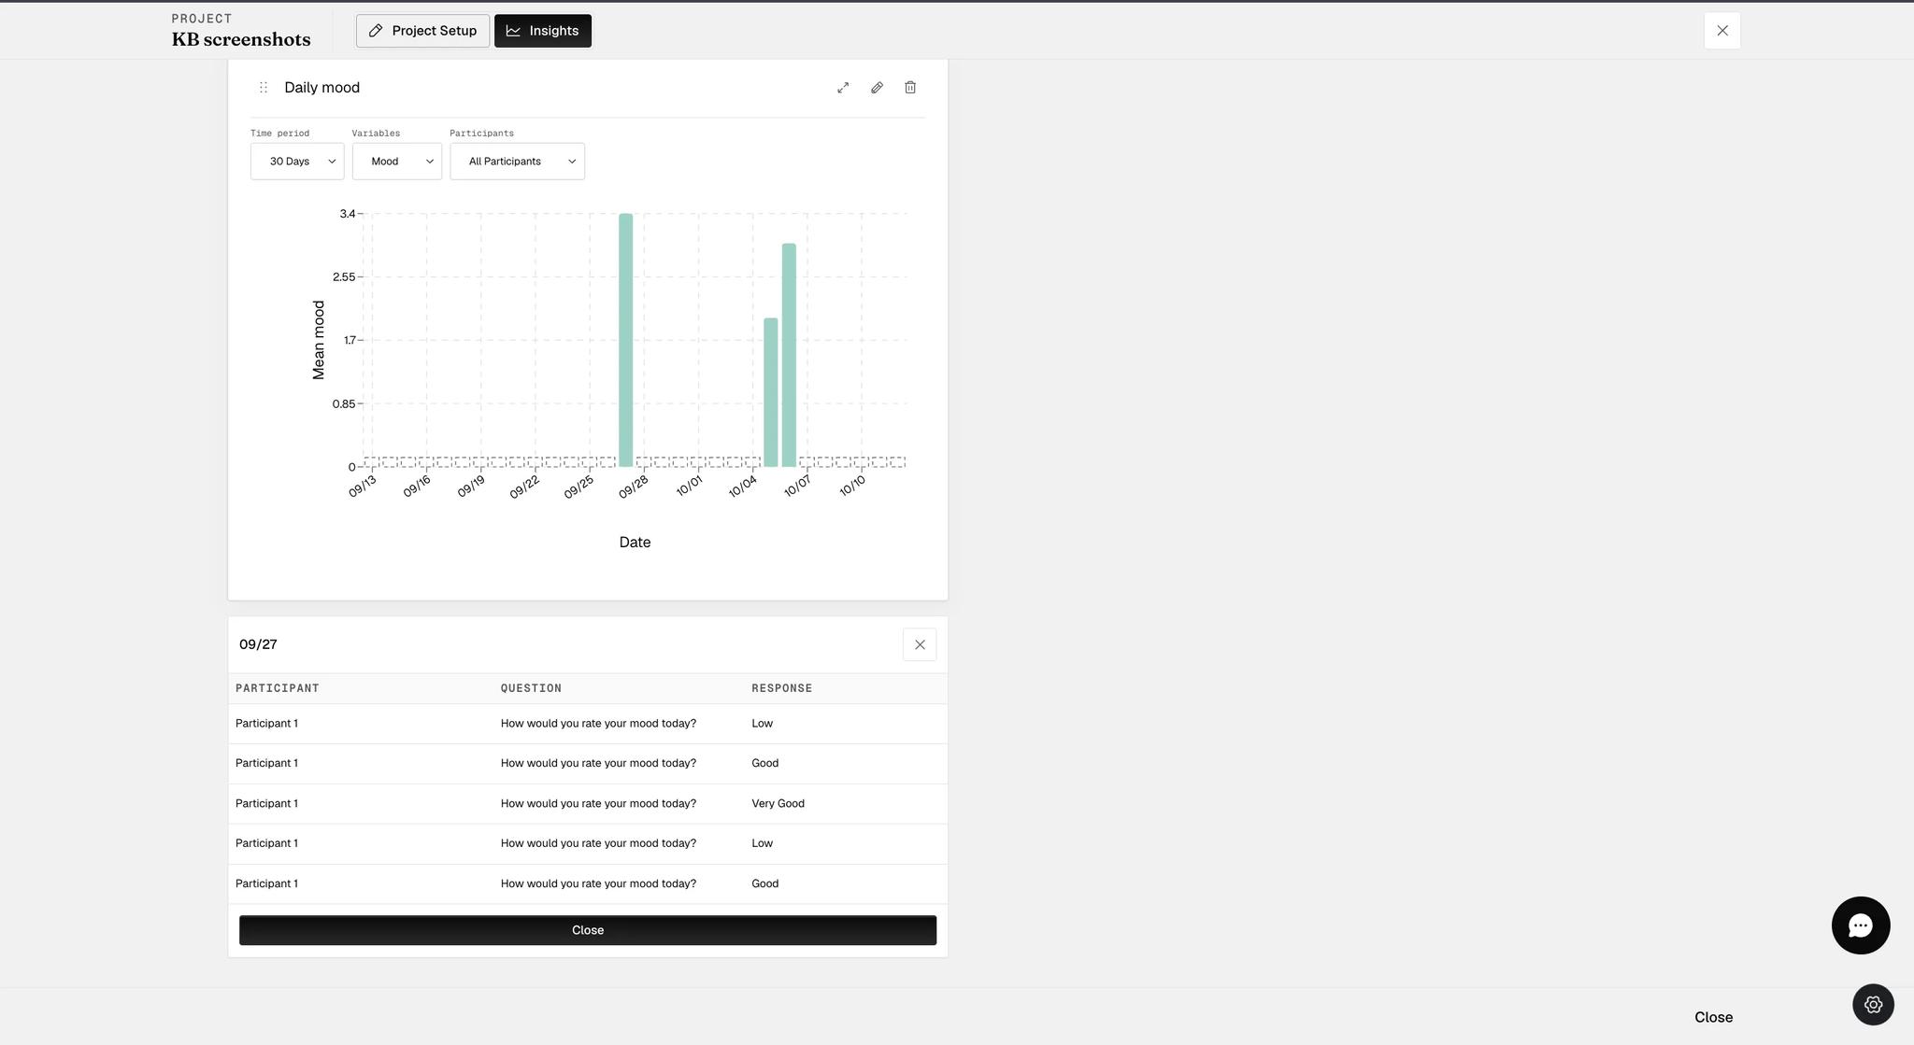
Task: Open the Mood variables dropdown
Action: coord(397,162)
